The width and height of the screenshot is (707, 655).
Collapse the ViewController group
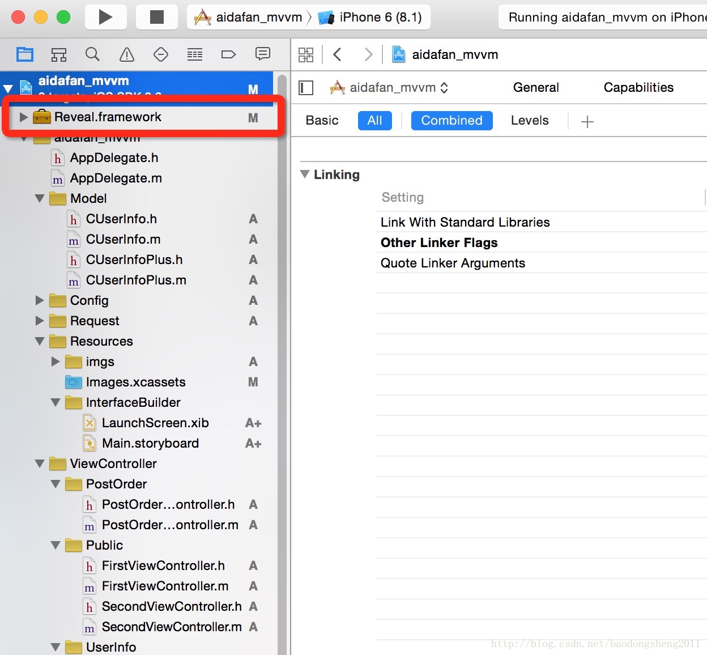pos(40,463)
